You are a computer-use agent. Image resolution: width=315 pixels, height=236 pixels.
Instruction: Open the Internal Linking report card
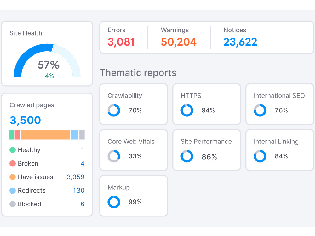(280, 150)
